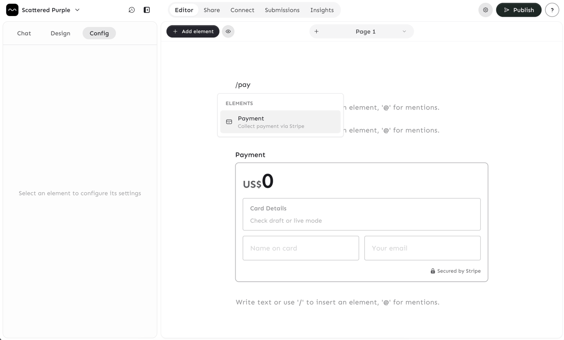Toggle preview with the eye icon
Image resolution: width=564 pixels, height=340 pixels.
(228, 31)
